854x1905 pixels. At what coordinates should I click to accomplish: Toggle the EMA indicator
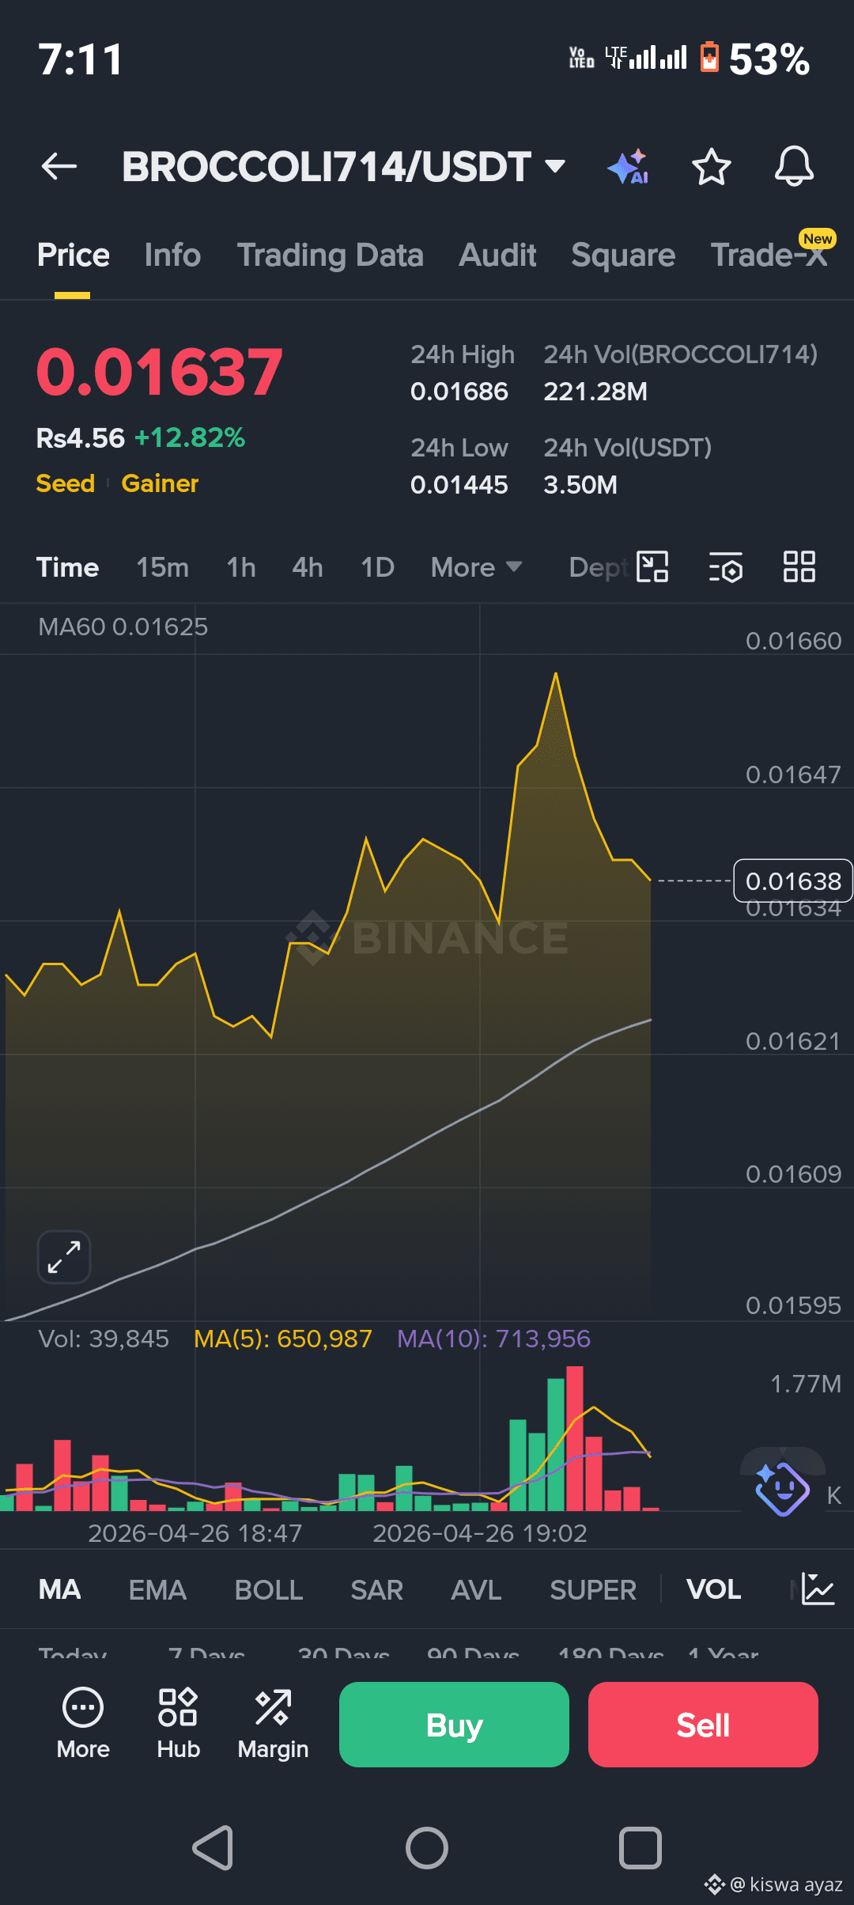click(157, 1589)
